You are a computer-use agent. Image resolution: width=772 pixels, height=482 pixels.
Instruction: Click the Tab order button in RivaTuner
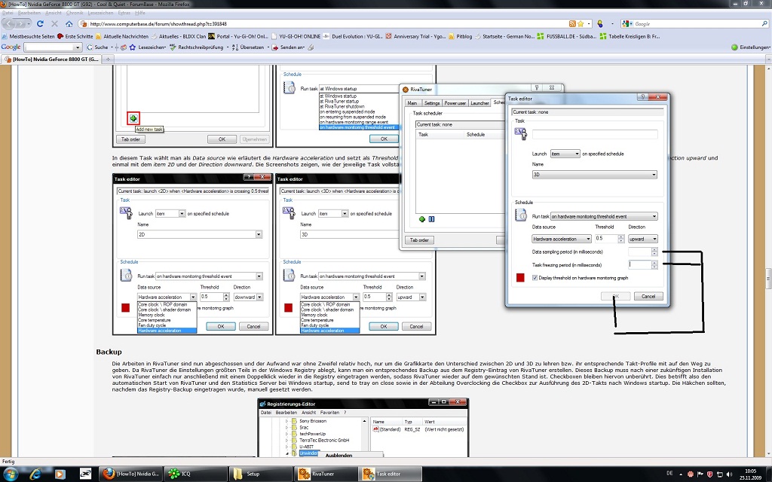tap(419, 240)
